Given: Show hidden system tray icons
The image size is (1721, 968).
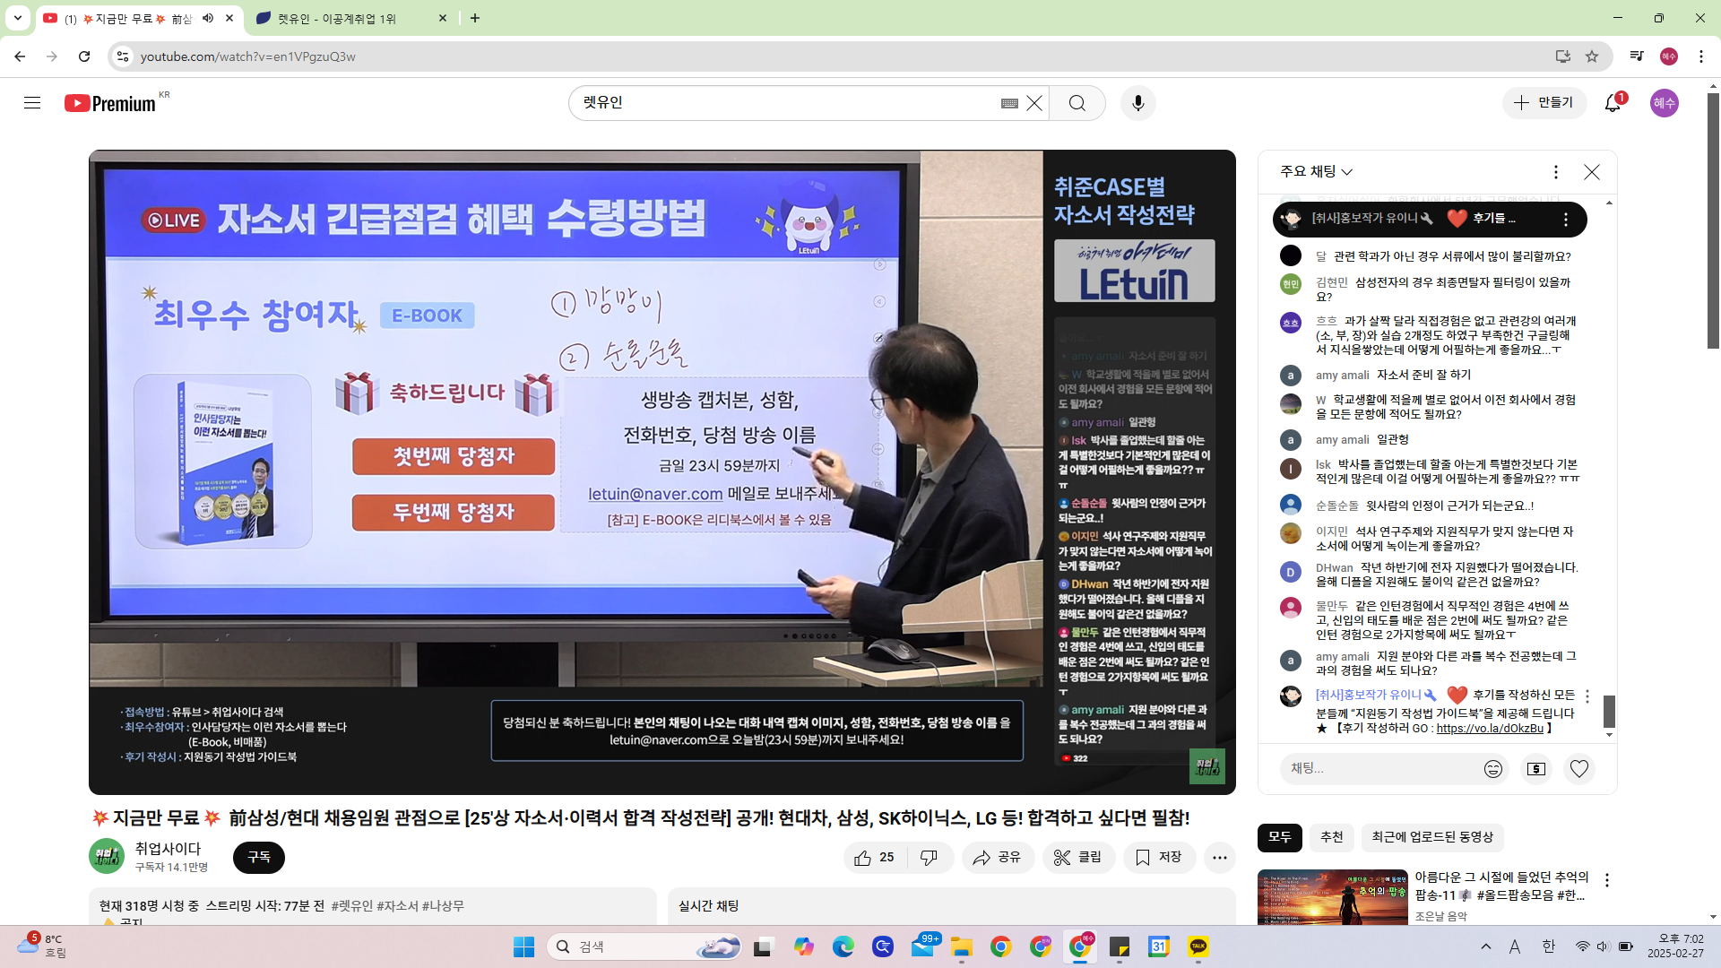Looking at the screenshot, I should 1486,946.
